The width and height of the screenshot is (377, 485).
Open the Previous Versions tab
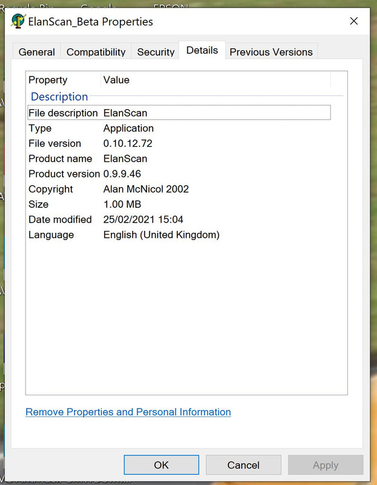[x=271, y=52]
